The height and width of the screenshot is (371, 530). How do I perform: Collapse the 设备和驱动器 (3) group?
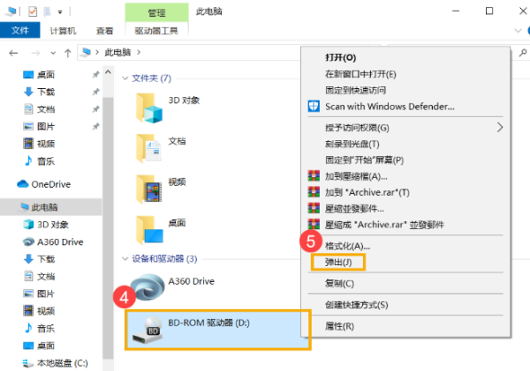pos(125,259)
